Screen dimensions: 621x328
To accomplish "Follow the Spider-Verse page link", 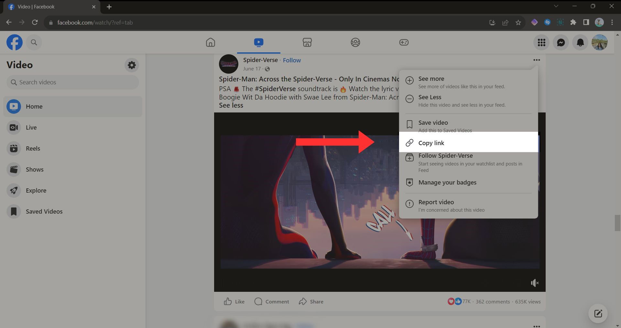I will tap(292, 60).
